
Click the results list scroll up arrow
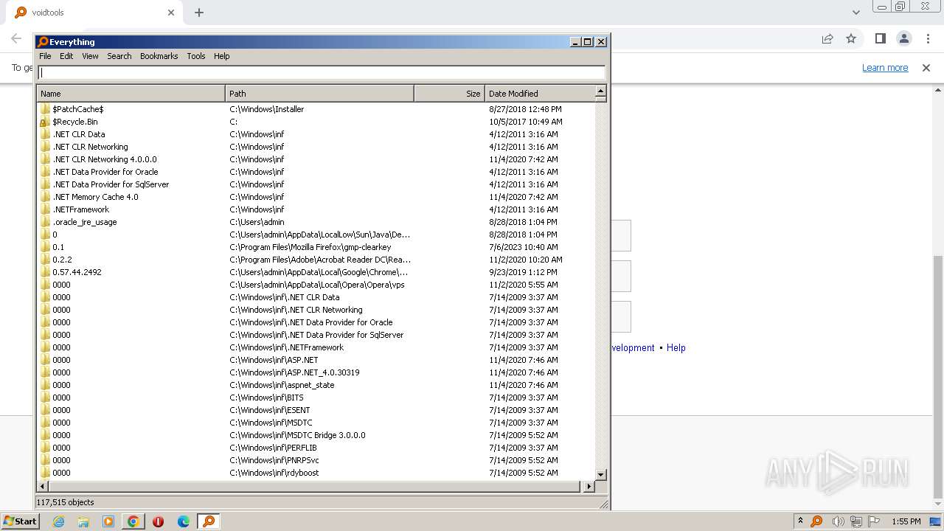pos(600,91)
